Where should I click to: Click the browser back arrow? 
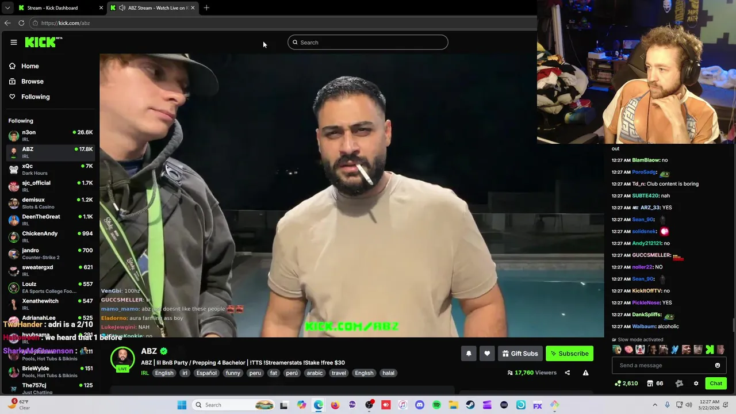click(7, 23)
